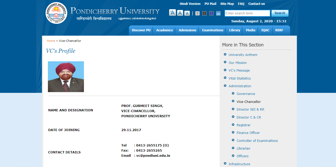
Task: Open the Admissions menu
Action: tap(187, 30)
